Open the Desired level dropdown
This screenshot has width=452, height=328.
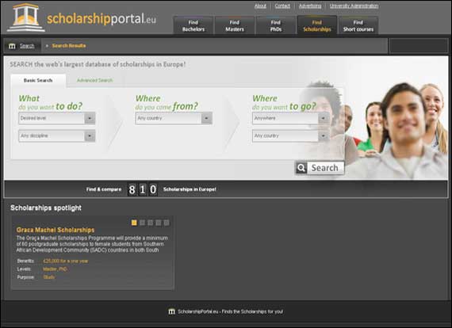[x=57, y=118]
